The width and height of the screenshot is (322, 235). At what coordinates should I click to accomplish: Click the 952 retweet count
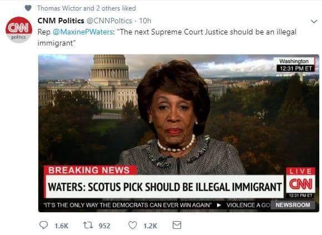point(104,226)
